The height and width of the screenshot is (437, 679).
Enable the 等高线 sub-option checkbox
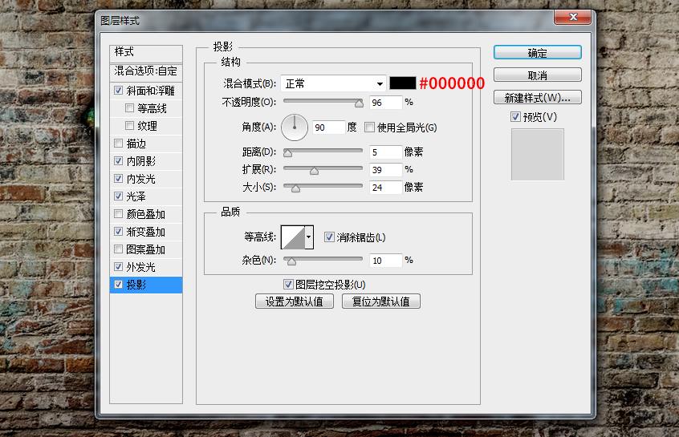click(129, 107)
